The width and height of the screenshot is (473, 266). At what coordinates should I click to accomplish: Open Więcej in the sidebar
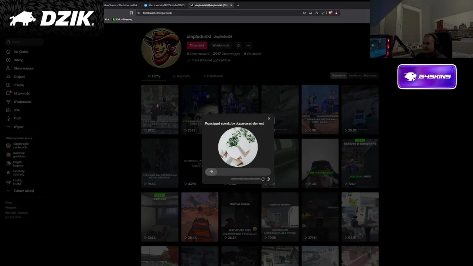coord(18,127)
